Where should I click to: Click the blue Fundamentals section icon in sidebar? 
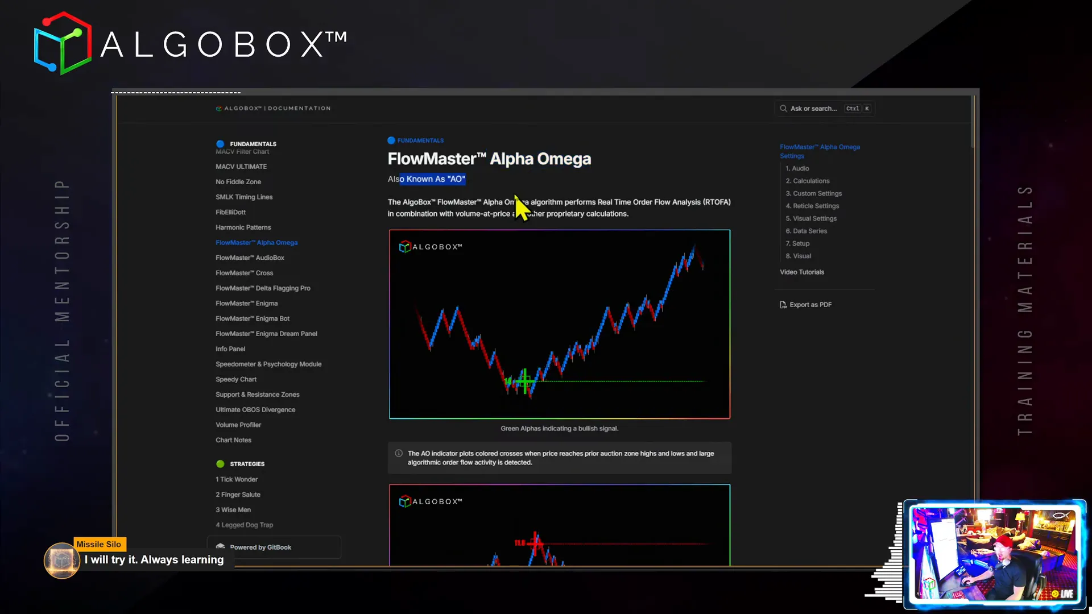click(x=220, y=144)
